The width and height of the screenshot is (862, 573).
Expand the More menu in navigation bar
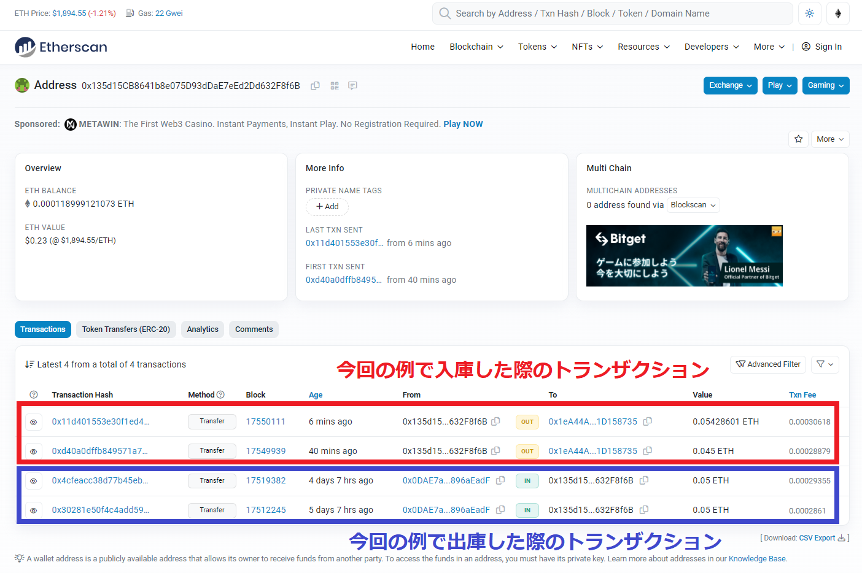click(x=769, y=47)
